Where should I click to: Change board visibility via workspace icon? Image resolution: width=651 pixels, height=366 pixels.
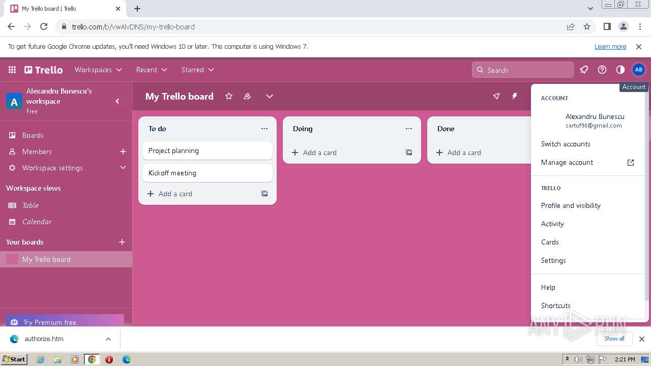[247, 96]
